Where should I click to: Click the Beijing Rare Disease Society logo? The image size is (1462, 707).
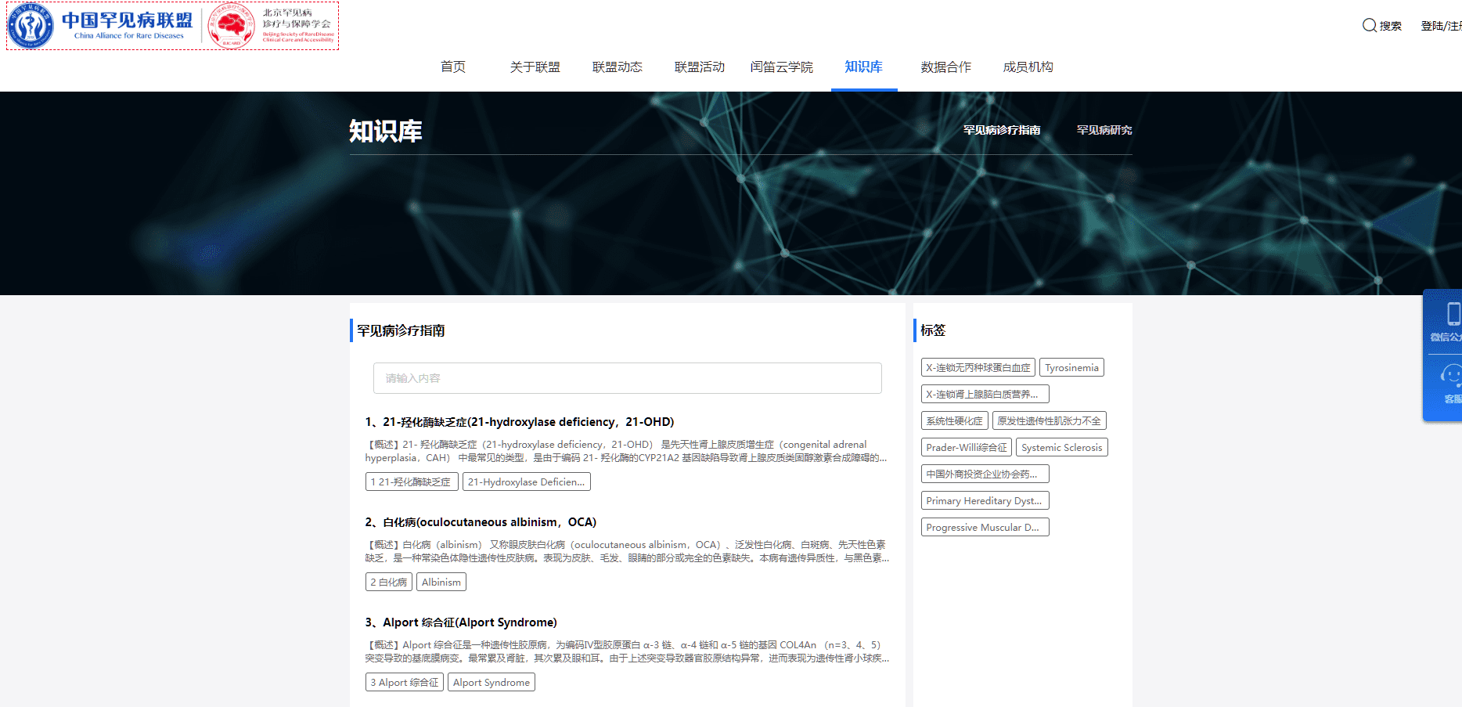[271, 26]
